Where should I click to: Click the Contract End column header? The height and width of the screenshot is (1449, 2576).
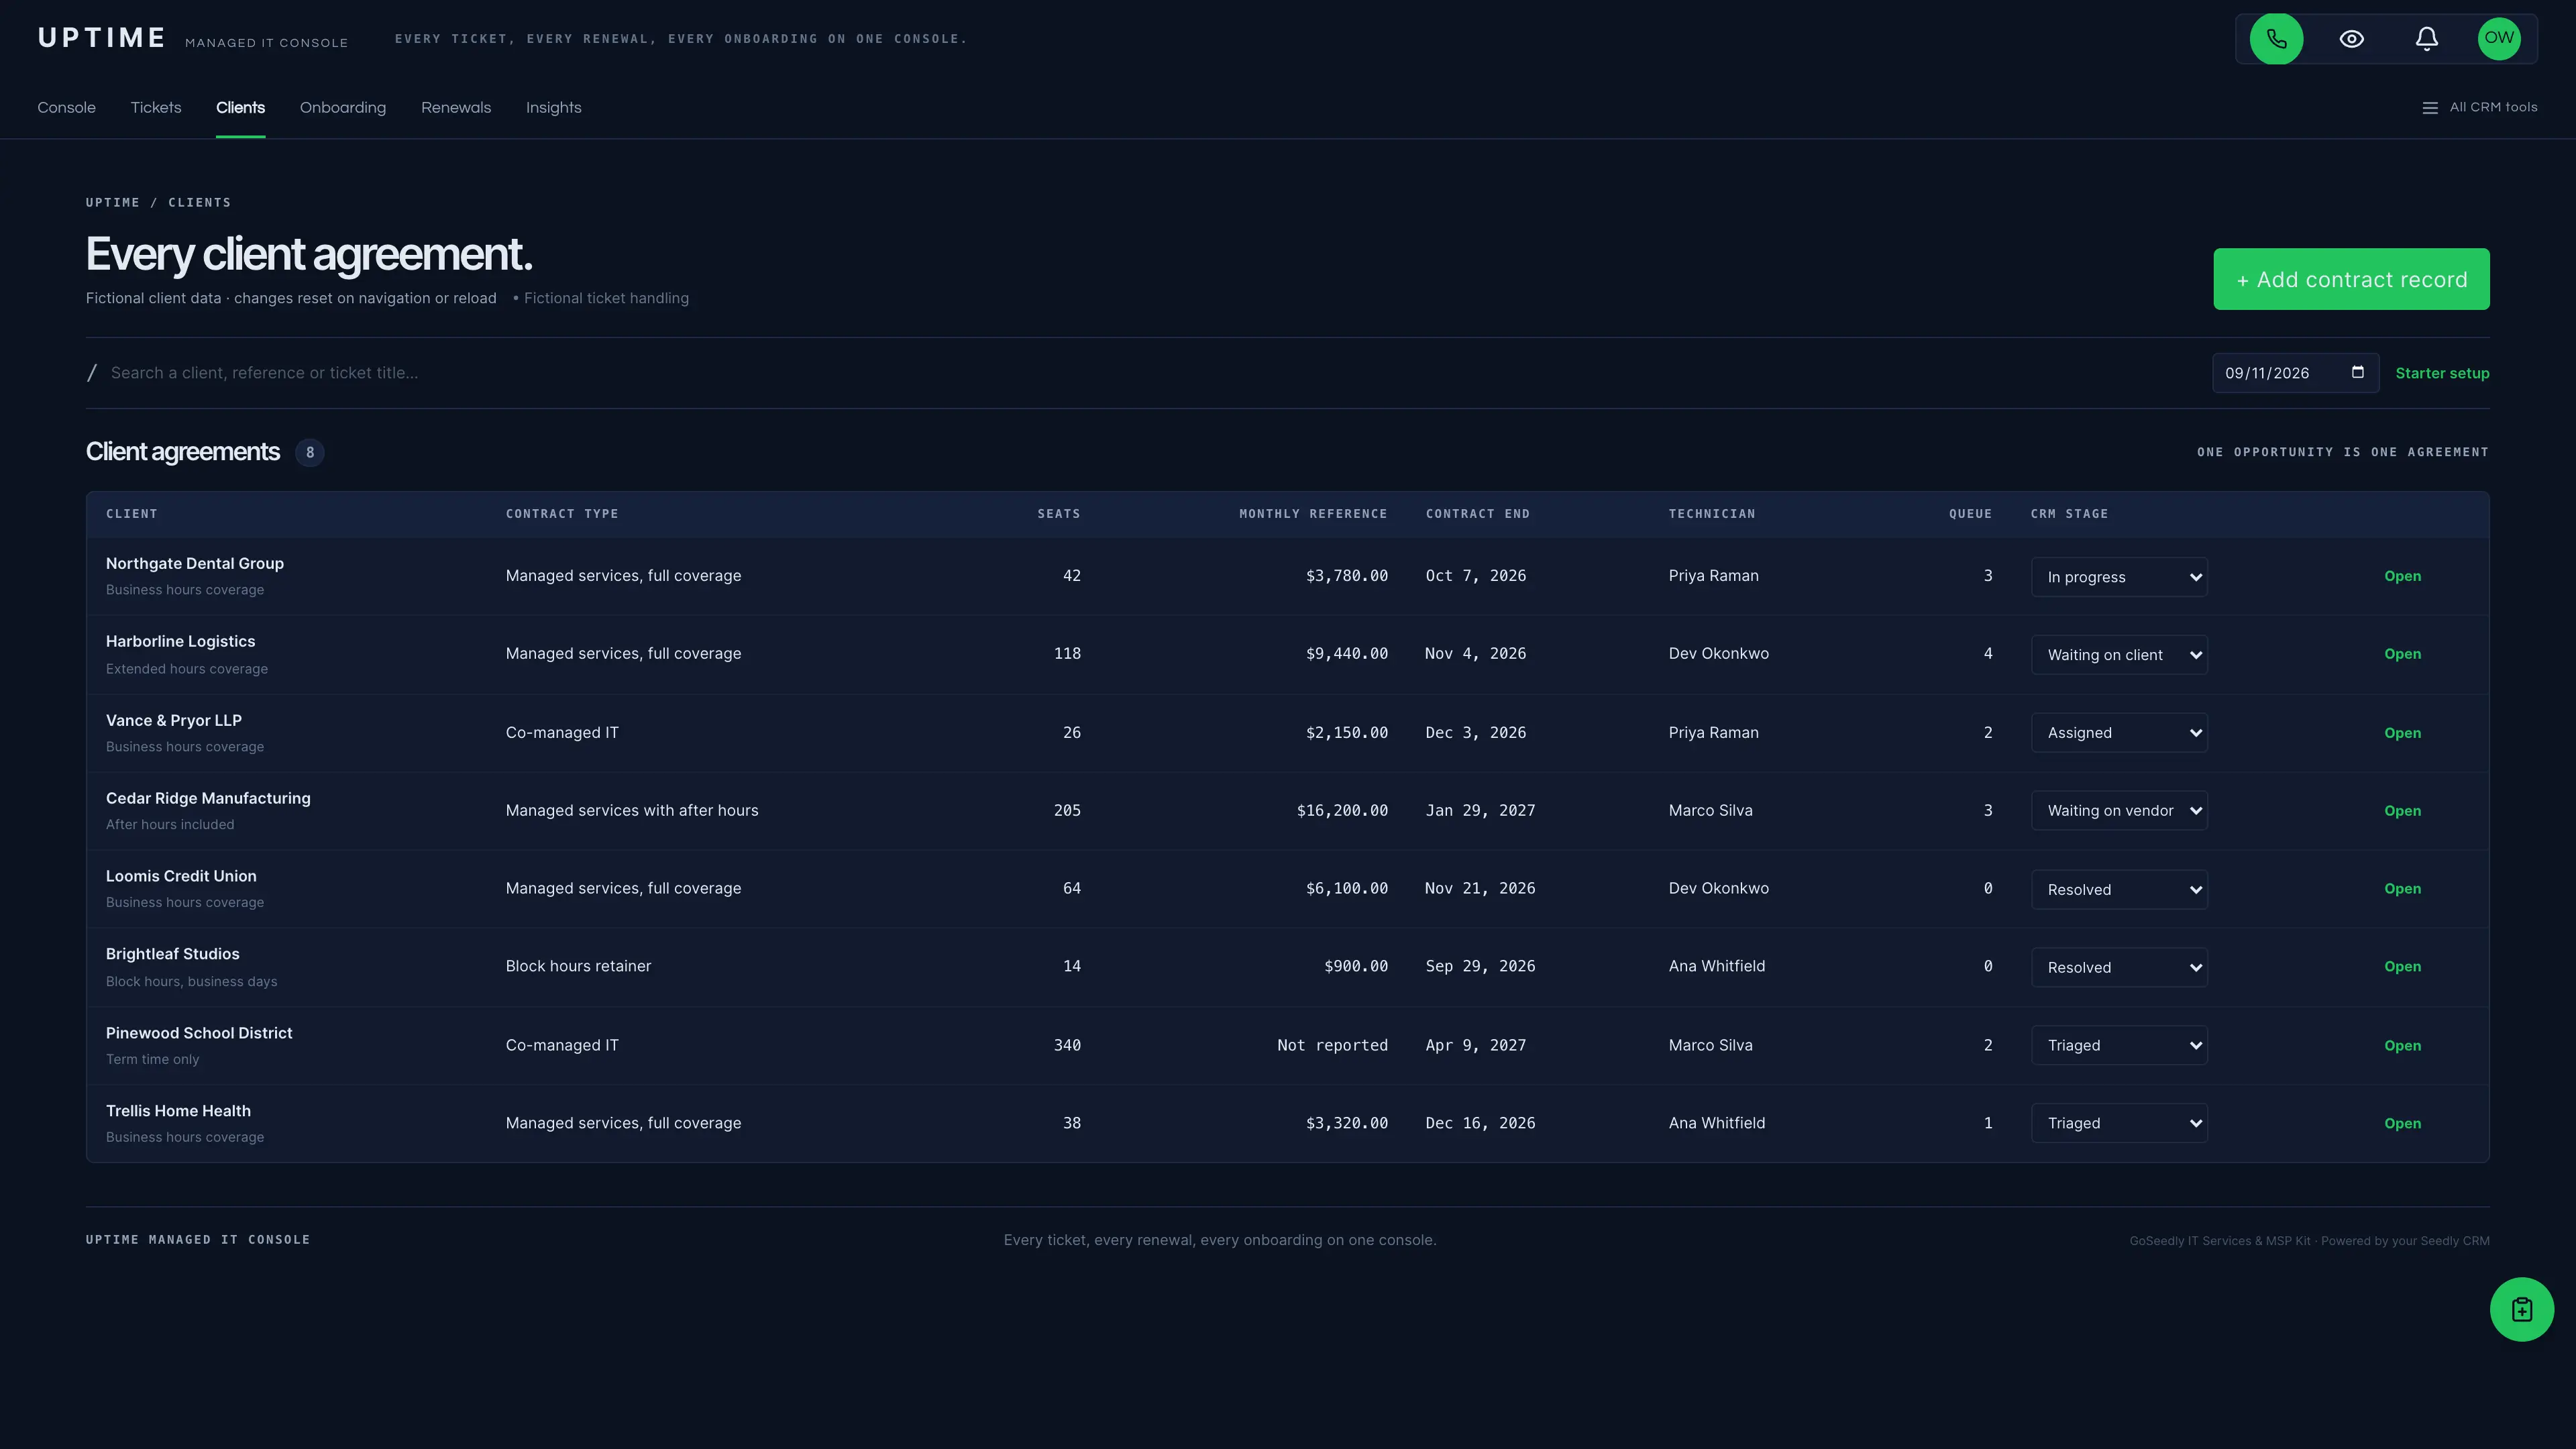[x=1478, y=514]
